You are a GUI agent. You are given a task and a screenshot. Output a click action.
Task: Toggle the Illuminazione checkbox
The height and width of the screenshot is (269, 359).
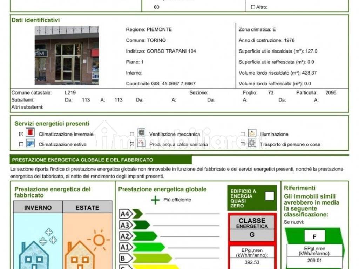[243, 133]
